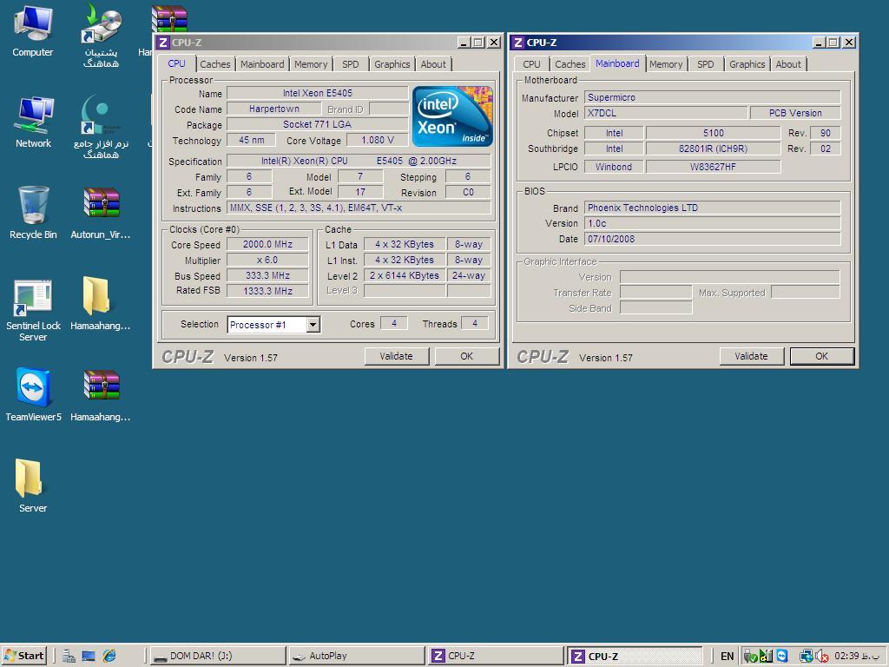Open the Autorun_Vir... WinRAR archive
Viewport: 889px width, 667px height.
tap(101, 213)
